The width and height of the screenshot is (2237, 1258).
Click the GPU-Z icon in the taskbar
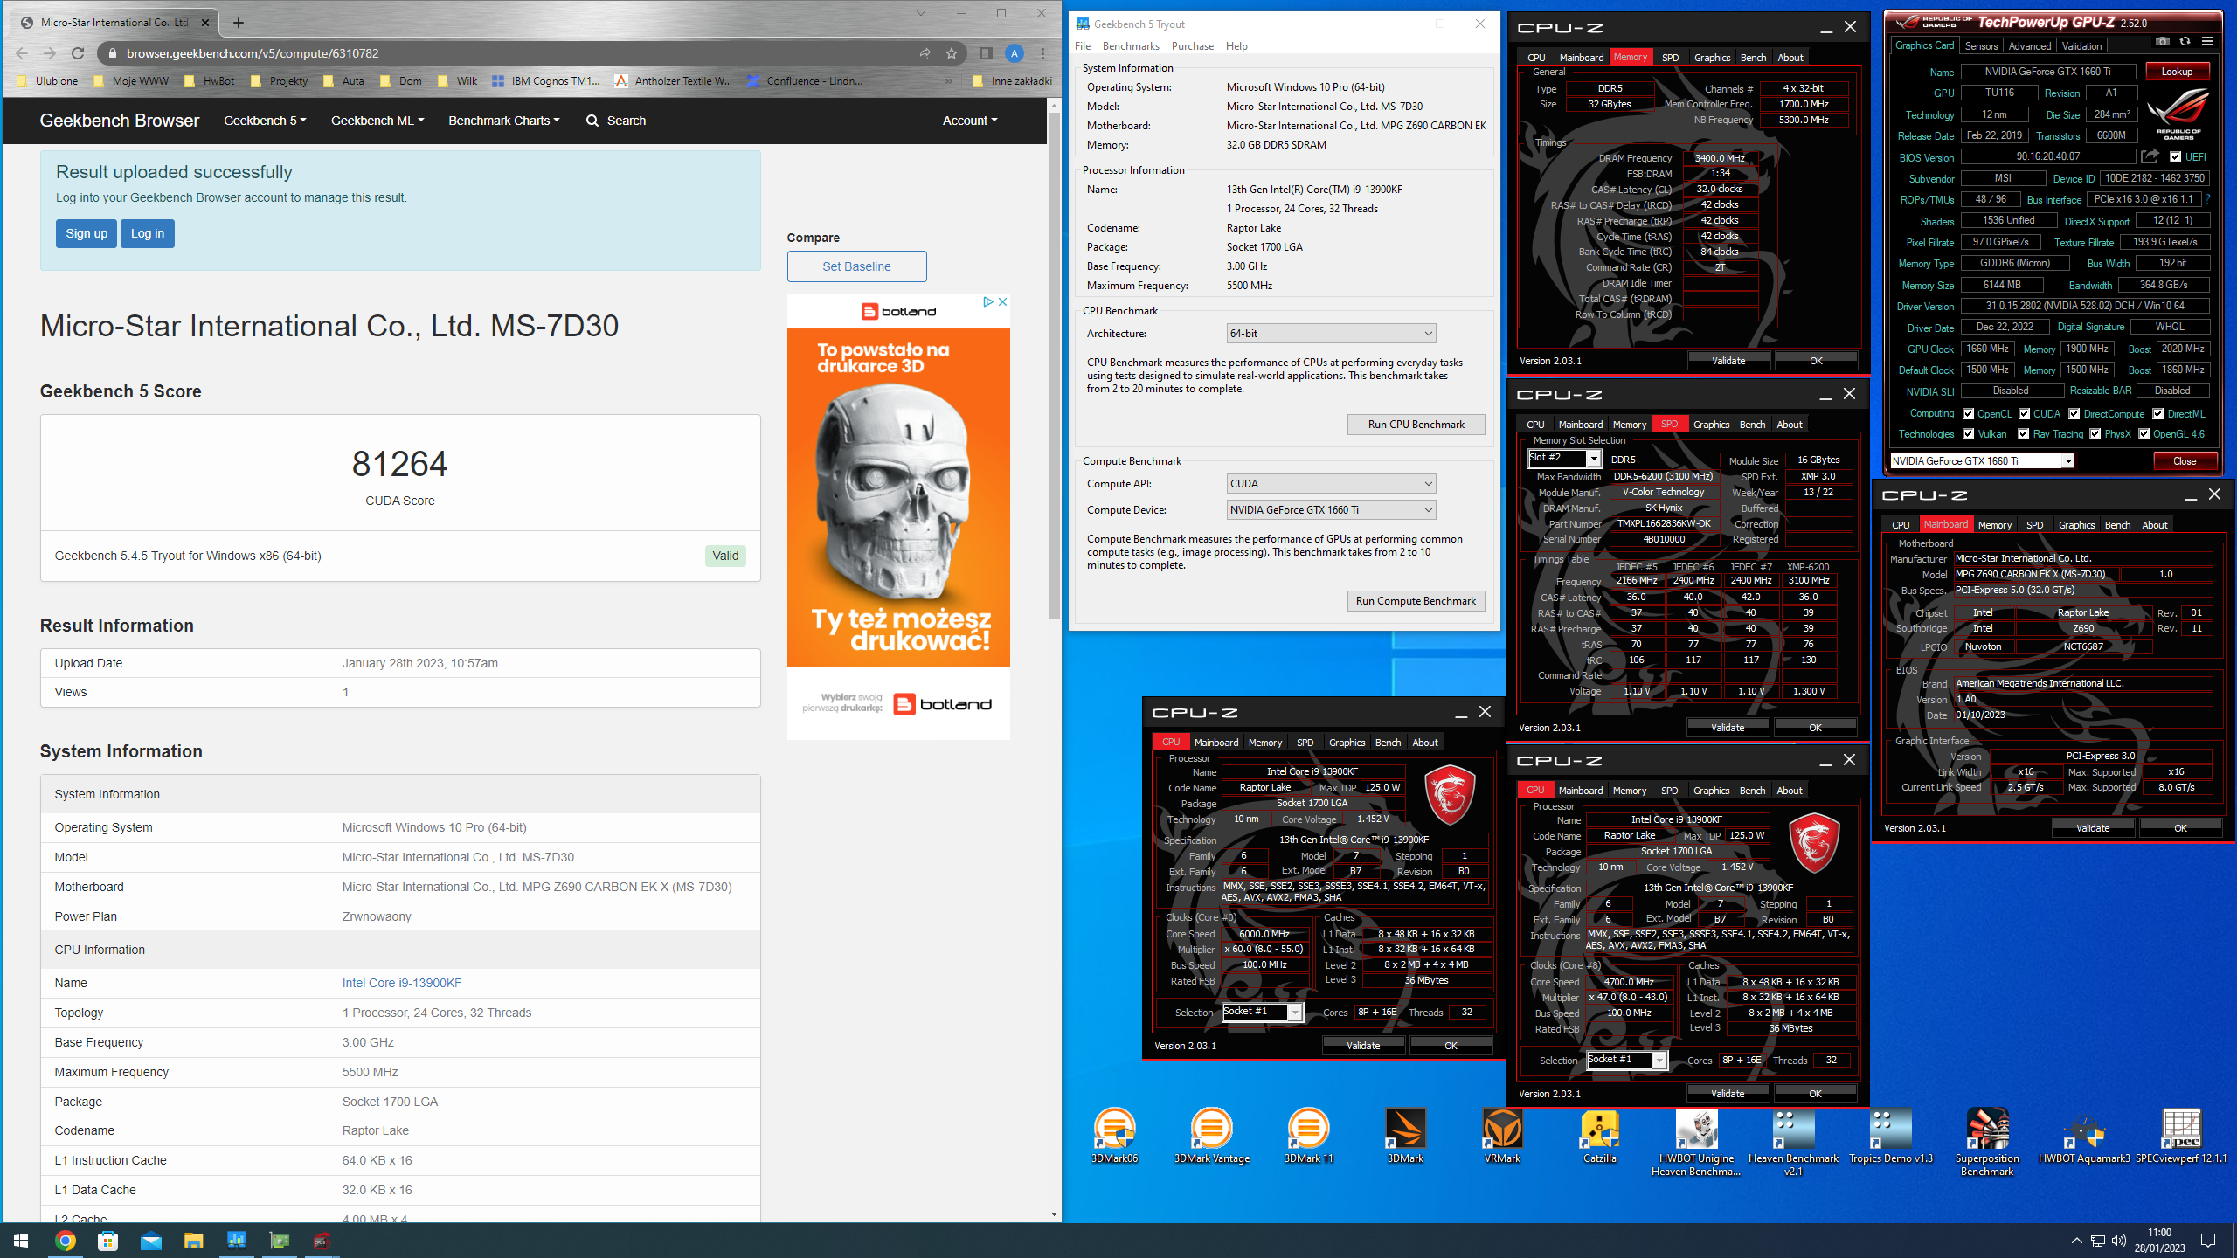[279, 1241]
